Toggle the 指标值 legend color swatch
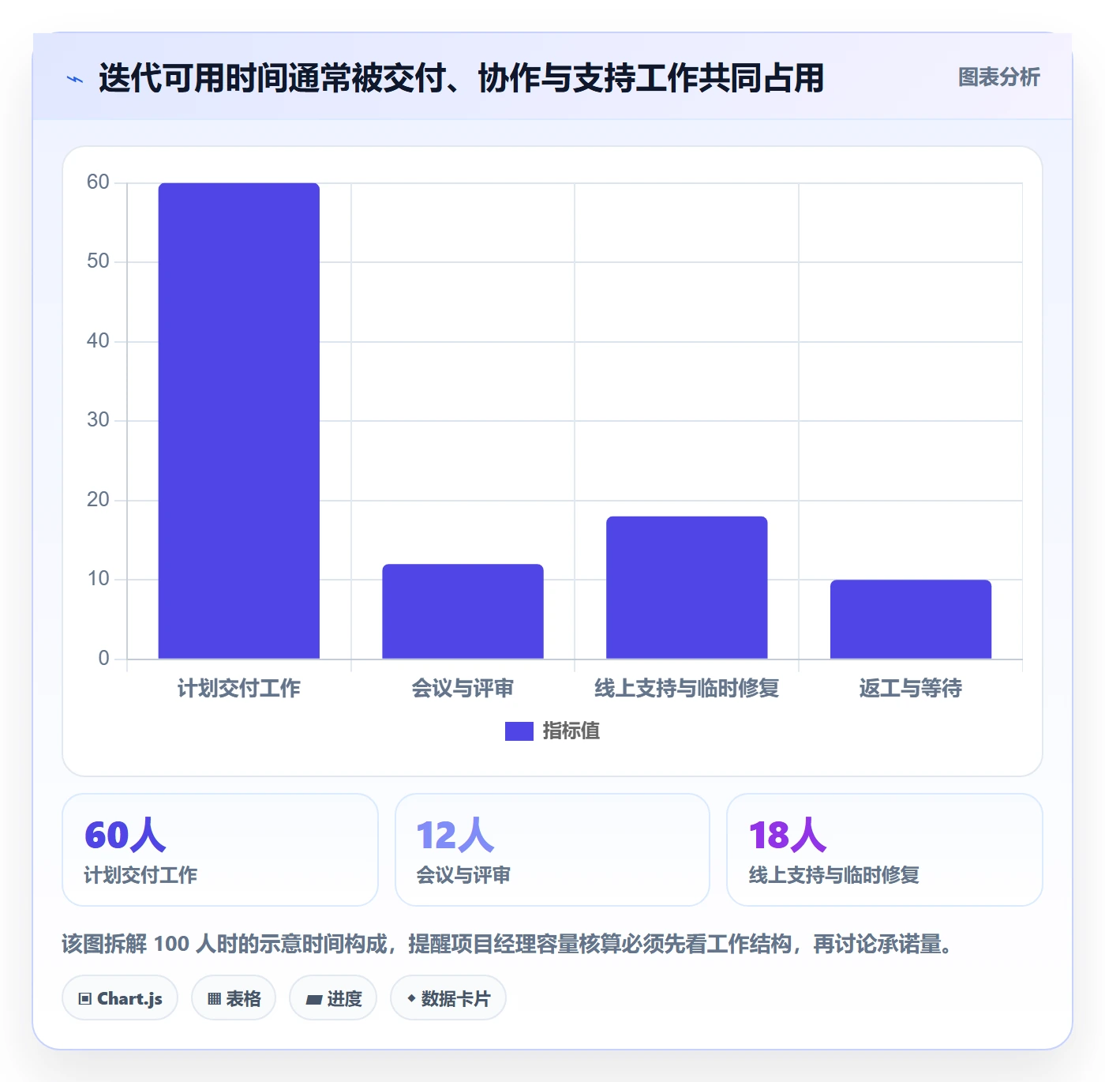Screen dimensions: 1105x1082 coord(519,731)
